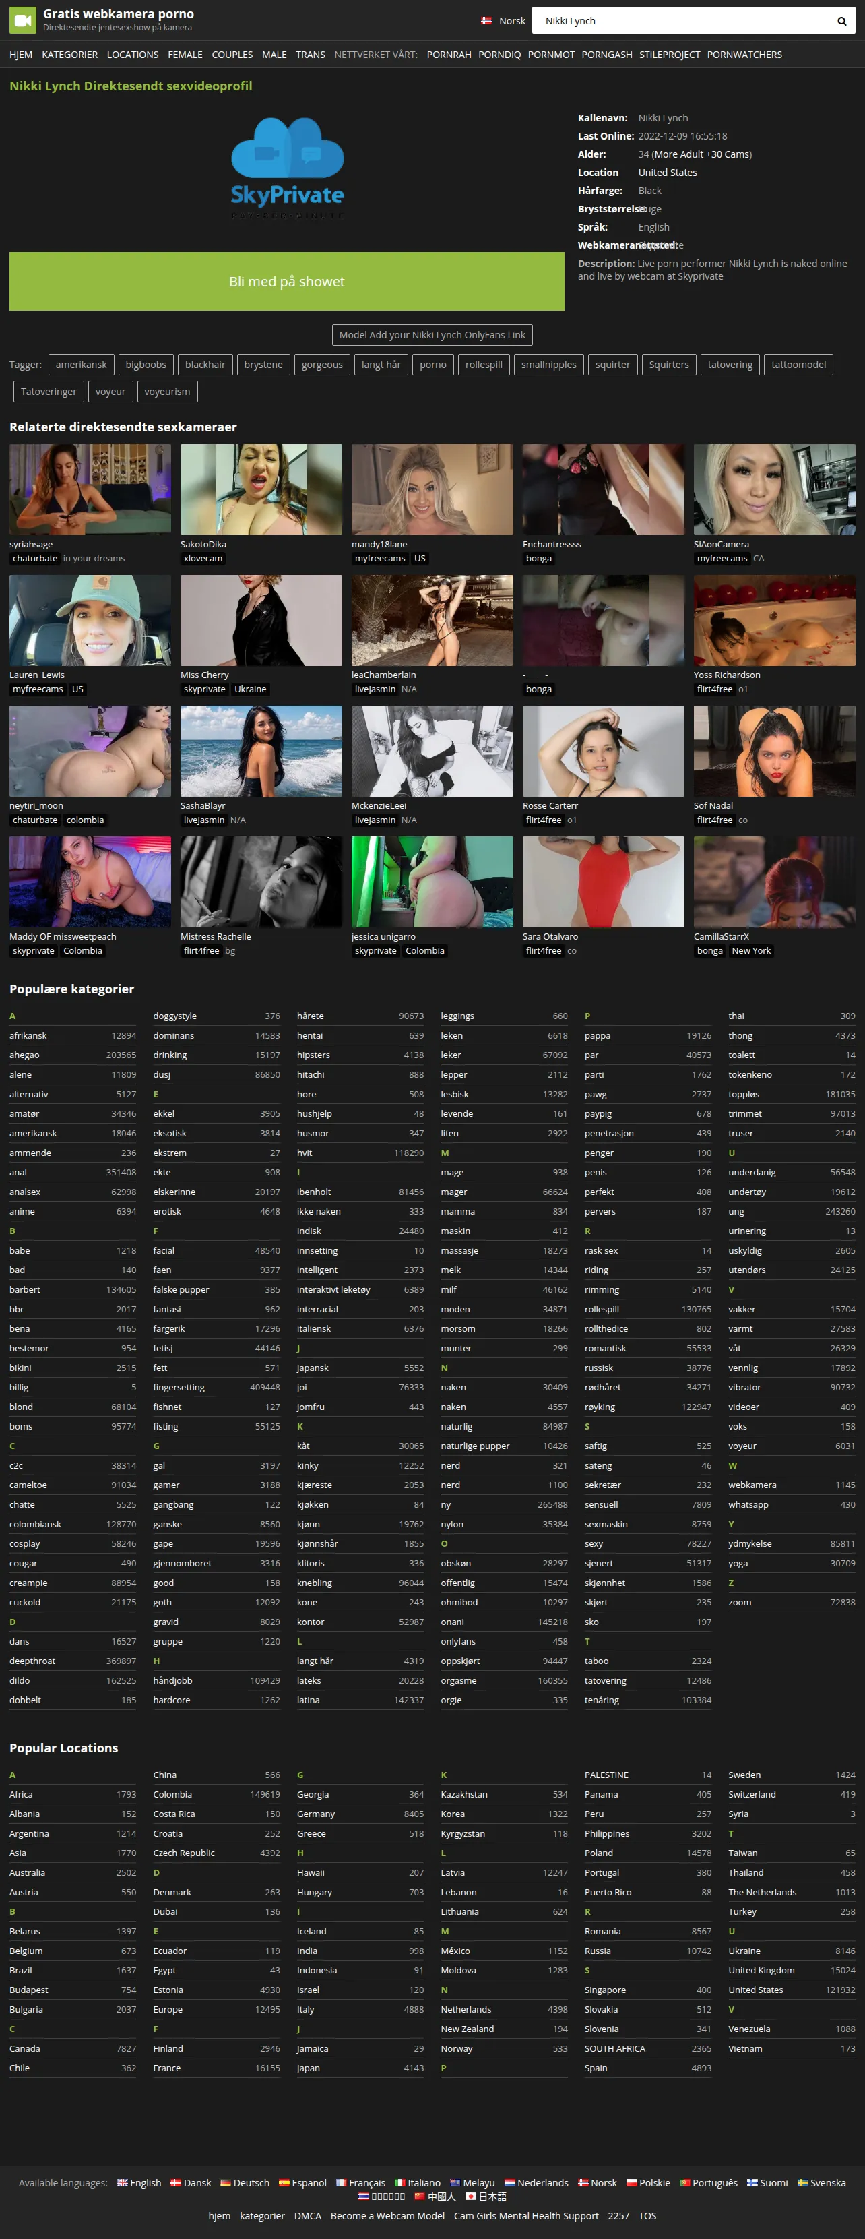Screen dimensions: 865x2239
Task: Click the 'gorgeous' tag
Action: [x=322, y=365]
